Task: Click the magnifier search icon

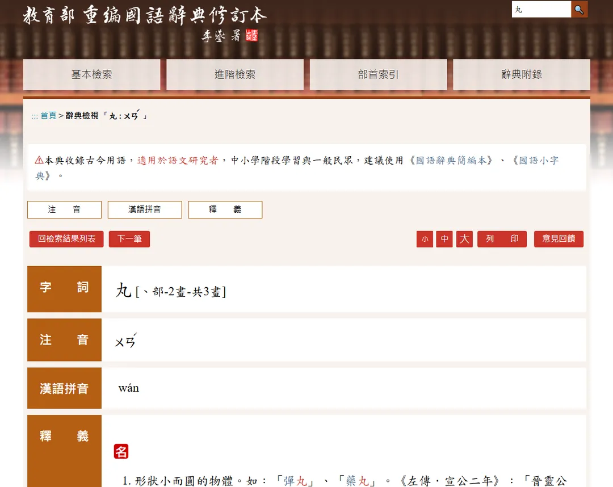Action: pyautogui.click(x=579, y=10)
